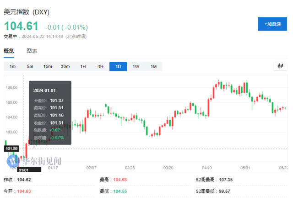Image resolution: width=293 pixels, height=202 pixels.
Task: Select the 5m timeframe
Action: [30, 67]
